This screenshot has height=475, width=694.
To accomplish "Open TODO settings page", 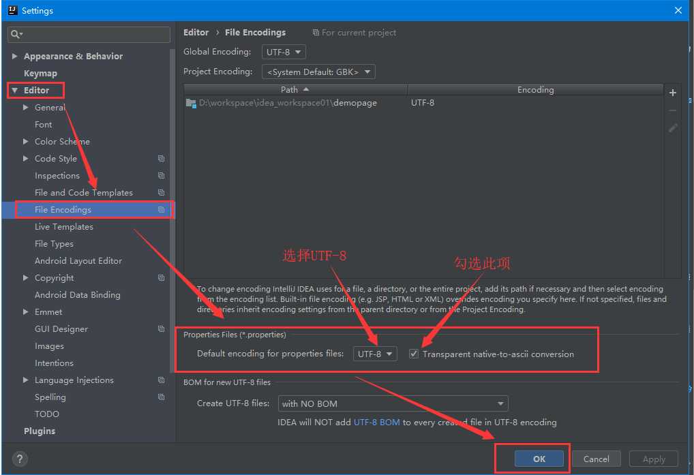I will [x=47, y=414].
